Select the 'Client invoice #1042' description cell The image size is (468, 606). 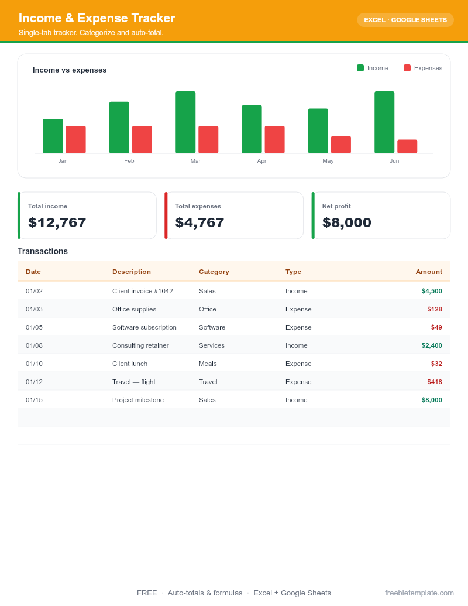pyautogui.click(x=143, y=291)
